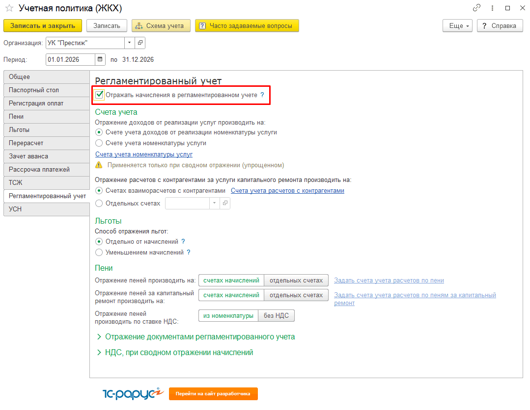
Task: Click question mark next to 'Отдельно от начислений'
Action: 183,242
